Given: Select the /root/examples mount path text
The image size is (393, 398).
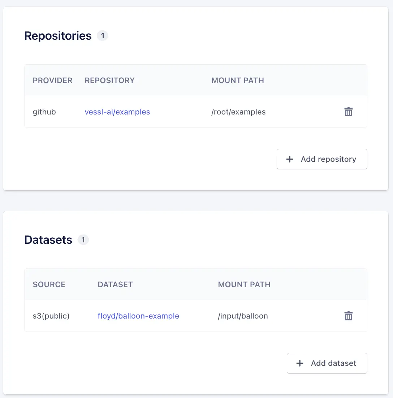Looking at the screenshot, I should (238, 112).
